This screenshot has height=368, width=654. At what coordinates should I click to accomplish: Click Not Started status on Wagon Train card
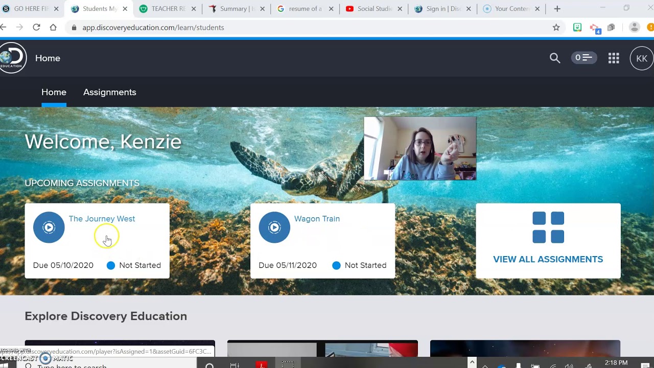[x=359, y=265]
